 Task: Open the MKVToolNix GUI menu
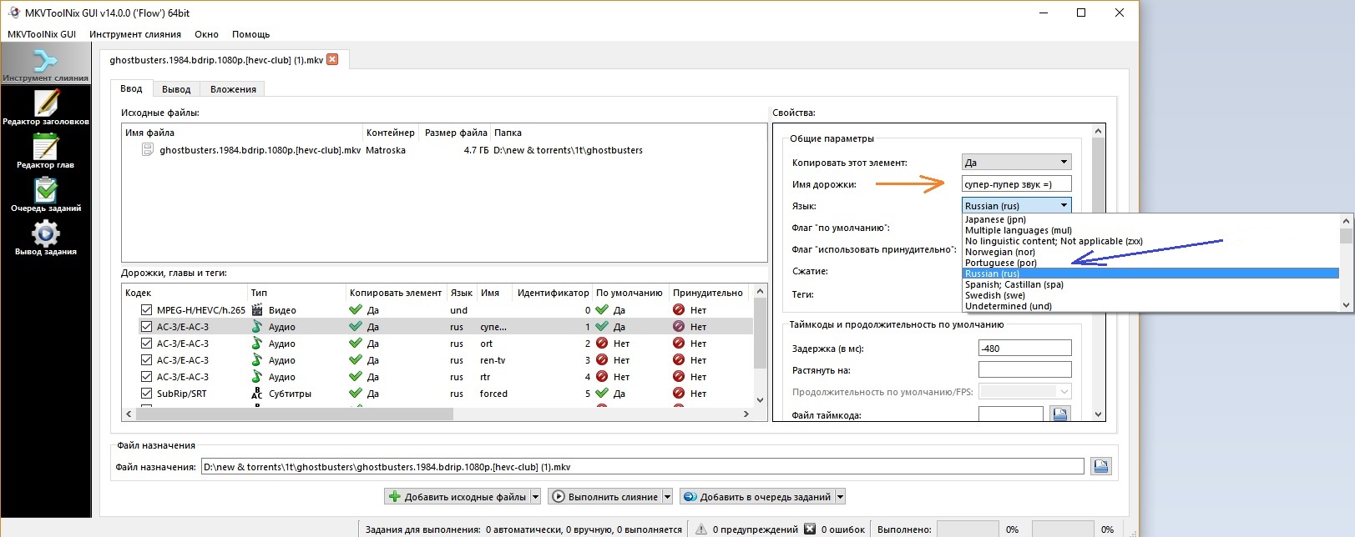pos(42,34)
